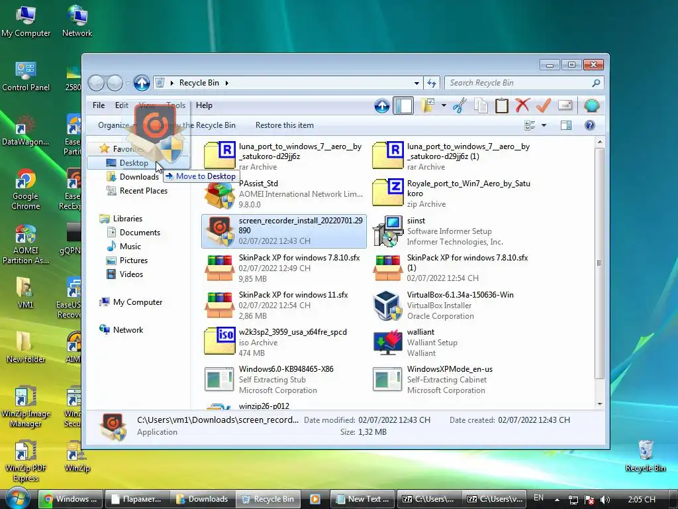Click the Paste clipboard icon

(x=502, y=105)
